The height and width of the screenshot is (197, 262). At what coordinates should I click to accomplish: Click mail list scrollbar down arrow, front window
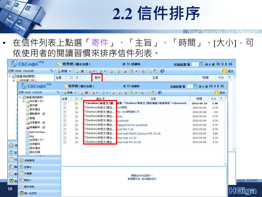(x=226, y=164)
